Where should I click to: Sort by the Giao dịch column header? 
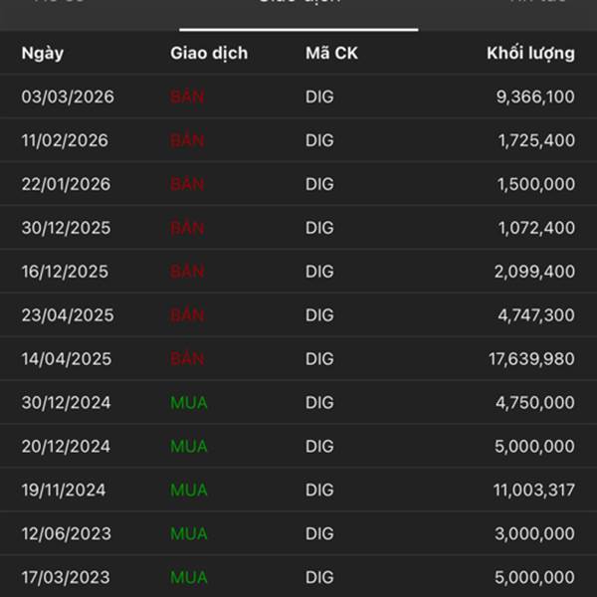(209, 53)
